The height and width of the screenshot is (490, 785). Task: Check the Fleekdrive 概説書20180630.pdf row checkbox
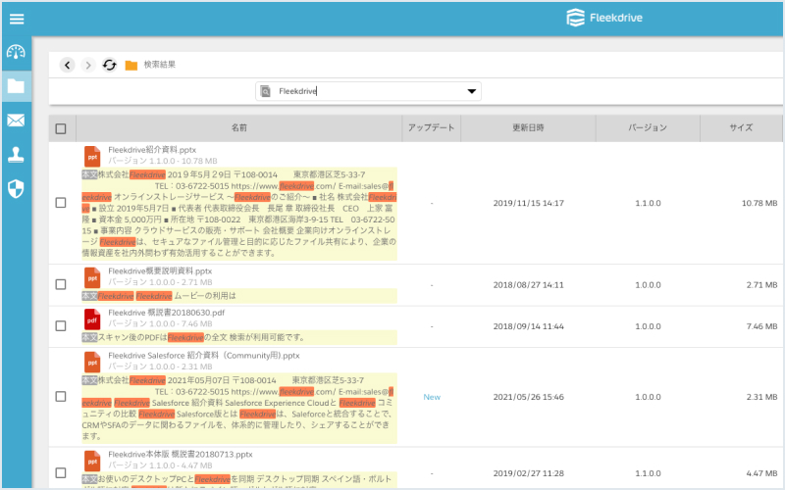pyautogui.click(x=61, y=325)
